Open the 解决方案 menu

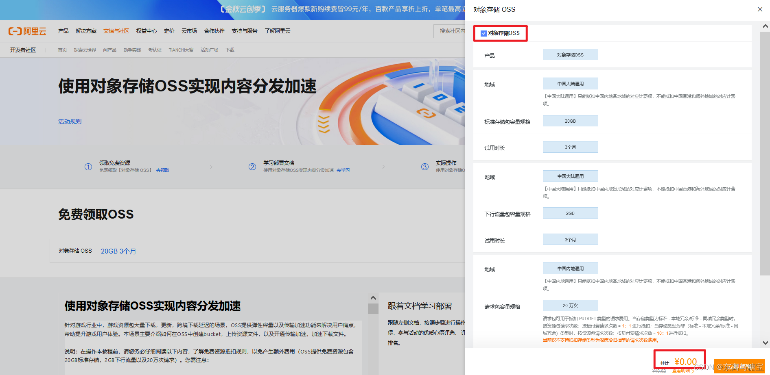point(86,31)
